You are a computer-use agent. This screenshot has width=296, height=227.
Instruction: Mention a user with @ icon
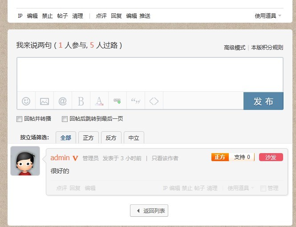coord(62,101)
